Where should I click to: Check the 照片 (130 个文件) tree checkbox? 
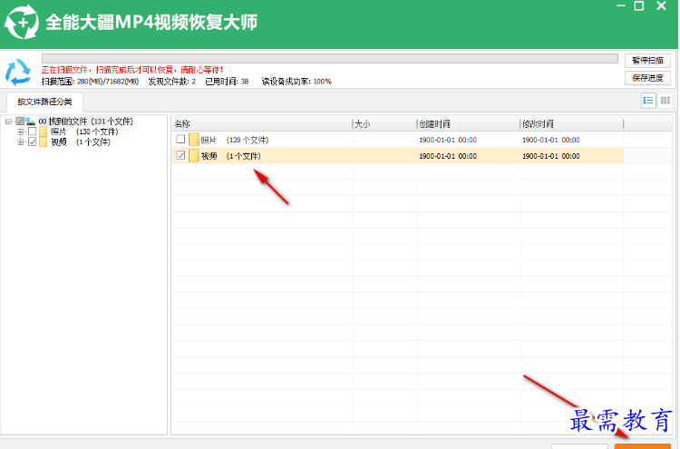point(32,132)
